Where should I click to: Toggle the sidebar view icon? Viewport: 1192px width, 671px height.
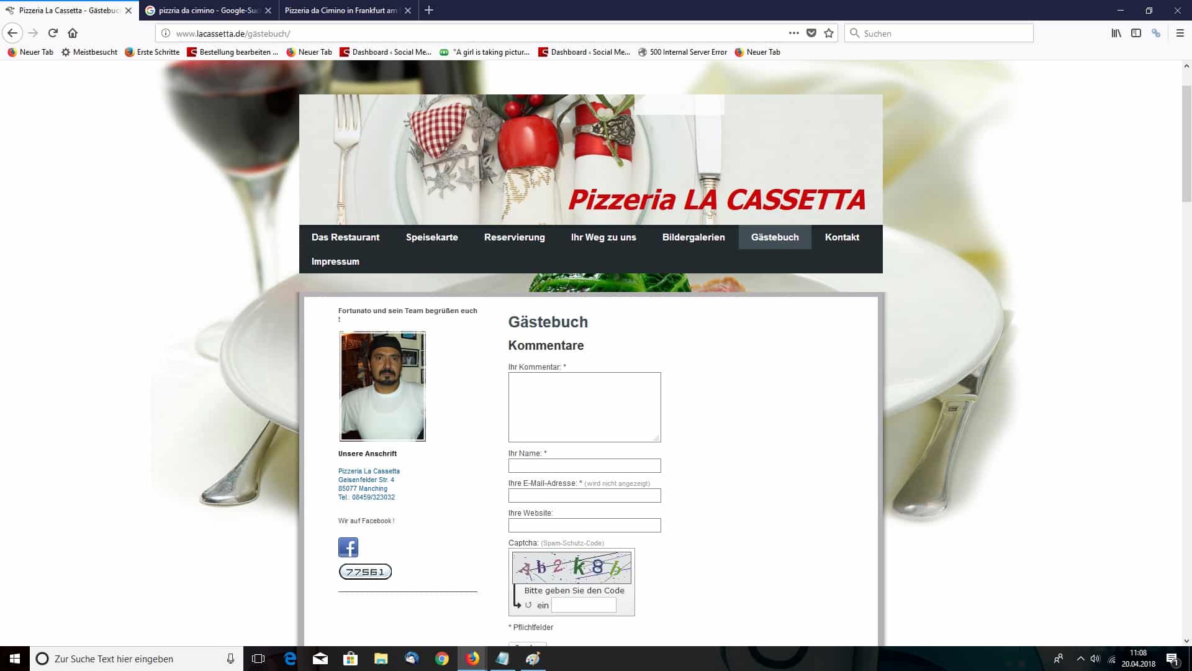1136,33
